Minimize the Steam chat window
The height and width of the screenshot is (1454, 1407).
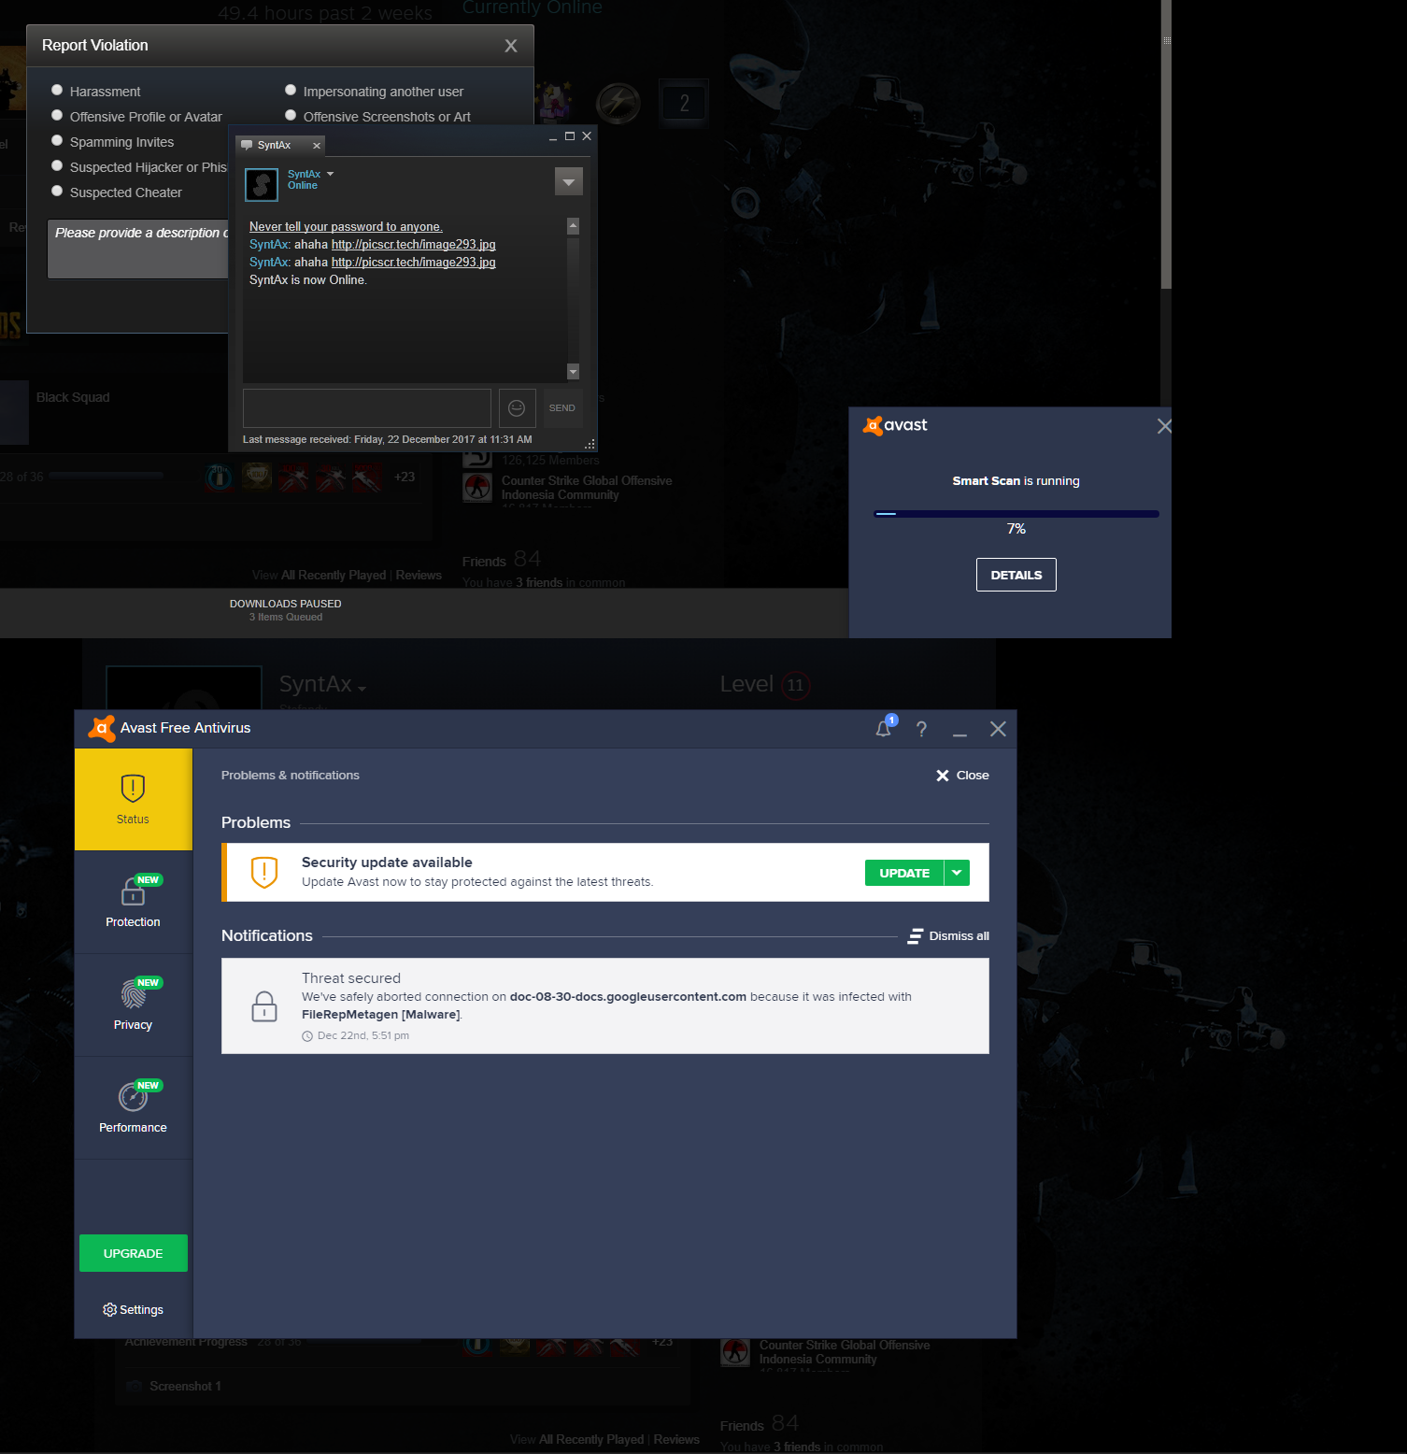553,137
